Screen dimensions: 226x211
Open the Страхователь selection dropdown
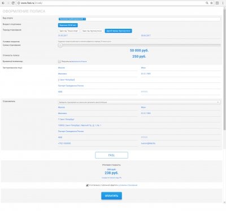[139, 102]
